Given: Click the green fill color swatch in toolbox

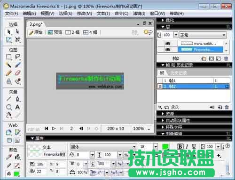Looking at the screenshot, I should point(16,173).
